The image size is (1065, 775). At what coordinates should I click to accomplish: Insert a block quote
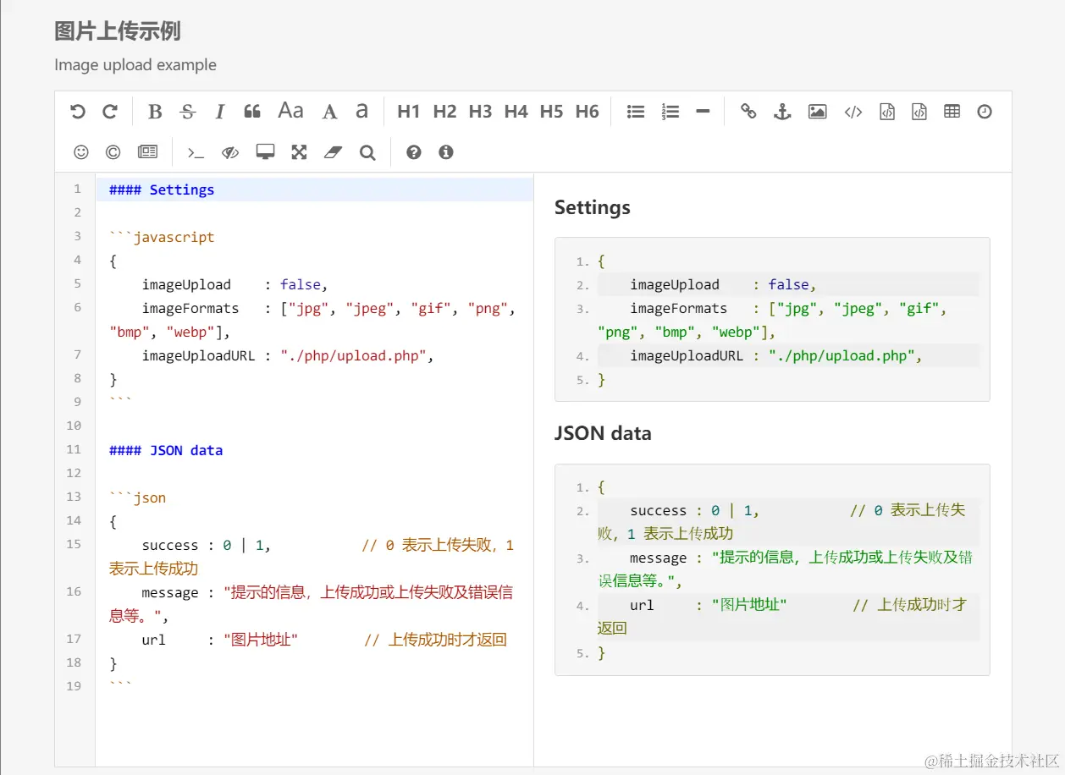(252, 112)
